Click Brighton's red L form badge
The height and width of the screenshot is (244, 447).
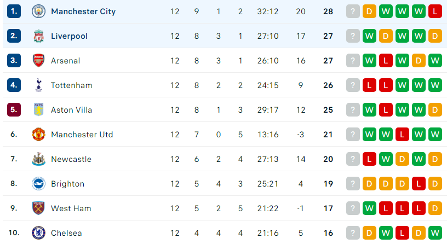[419, 184]
